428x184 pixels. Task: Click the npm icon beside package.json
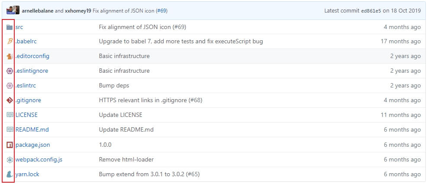pos(10,145)
